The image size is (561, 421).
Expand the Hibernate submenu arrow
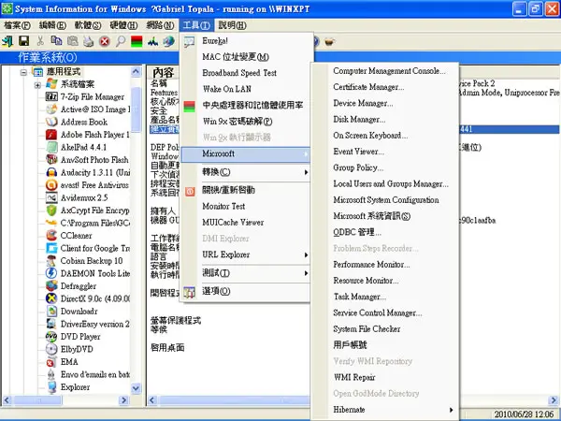click(x=451, y=410)
